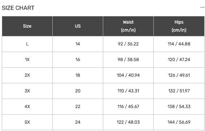Collapse the Size Chart section minus icon

202,7
